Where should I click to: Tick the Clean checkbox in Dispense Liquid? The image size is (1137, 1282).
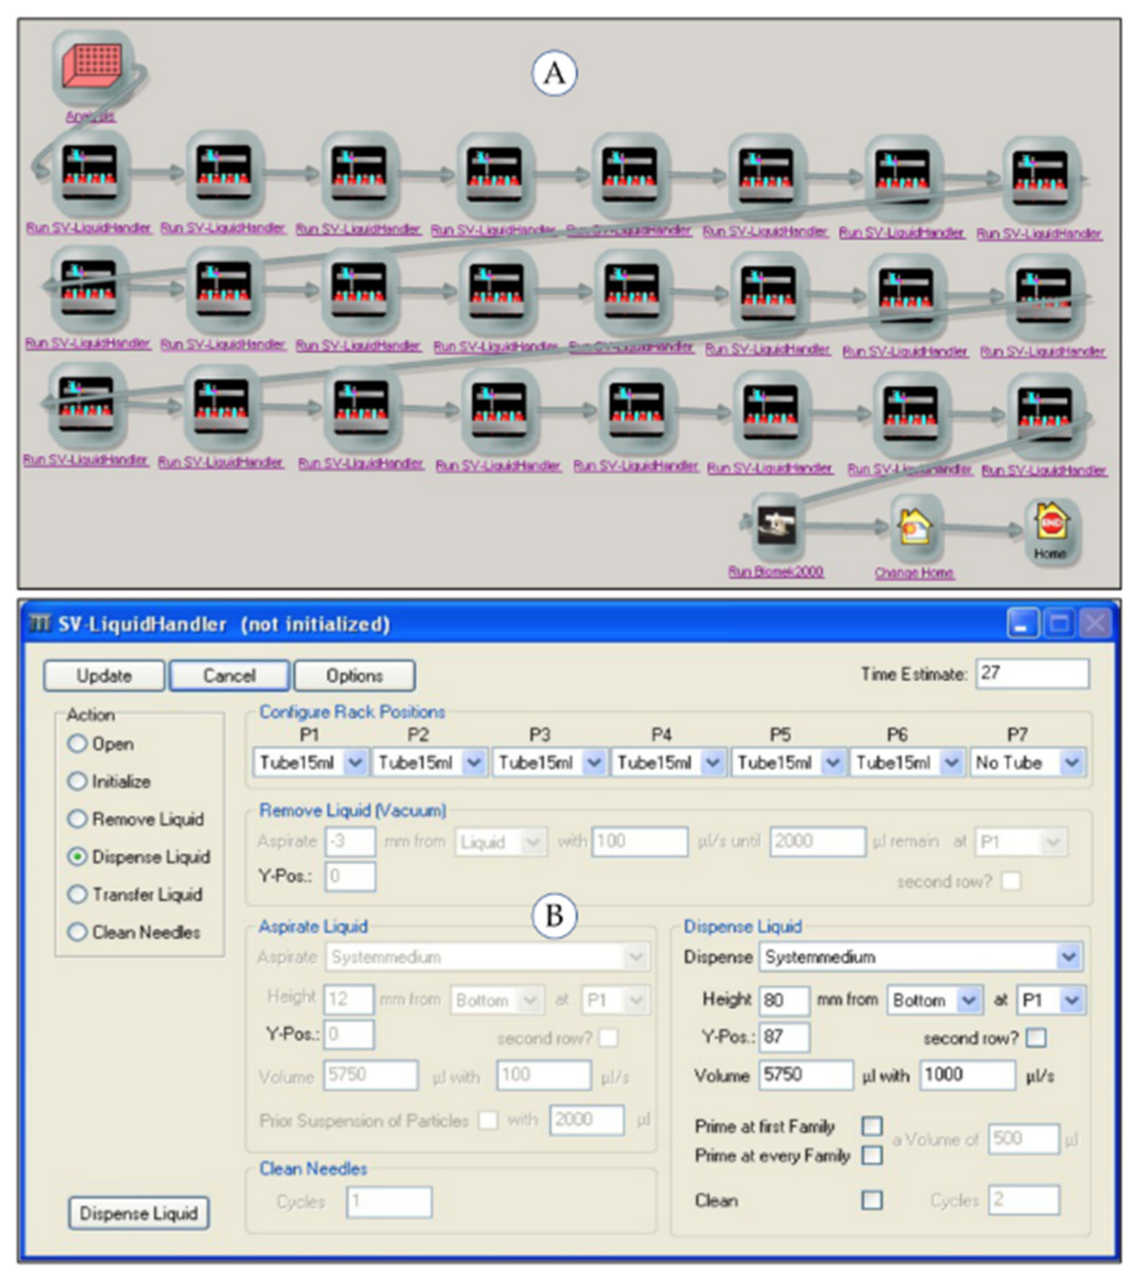(x=872, y=1200)
